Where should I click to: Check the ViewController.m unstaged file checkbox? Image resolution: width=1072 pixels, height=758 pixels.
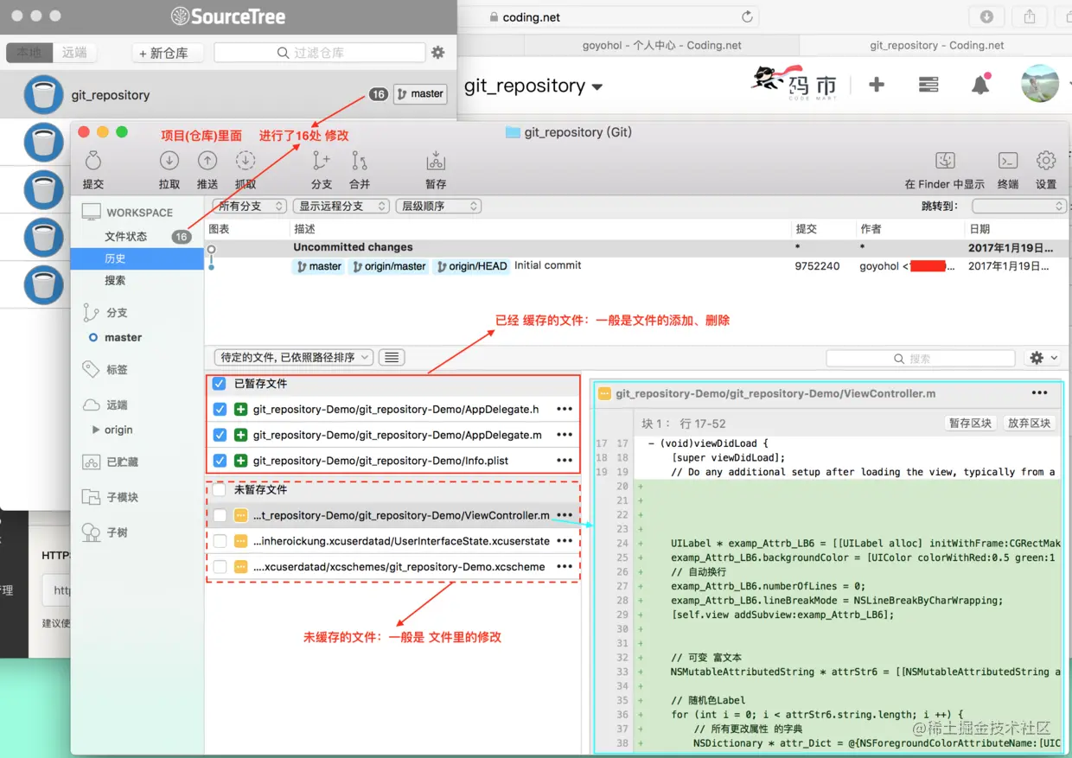220,515
